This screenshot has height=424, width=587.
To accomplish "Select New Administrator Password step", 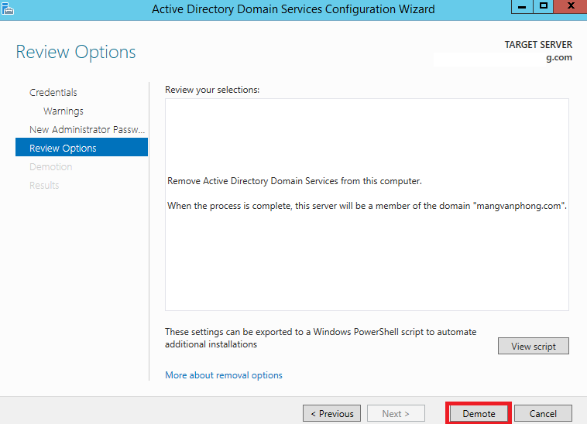I will [87, 130].
